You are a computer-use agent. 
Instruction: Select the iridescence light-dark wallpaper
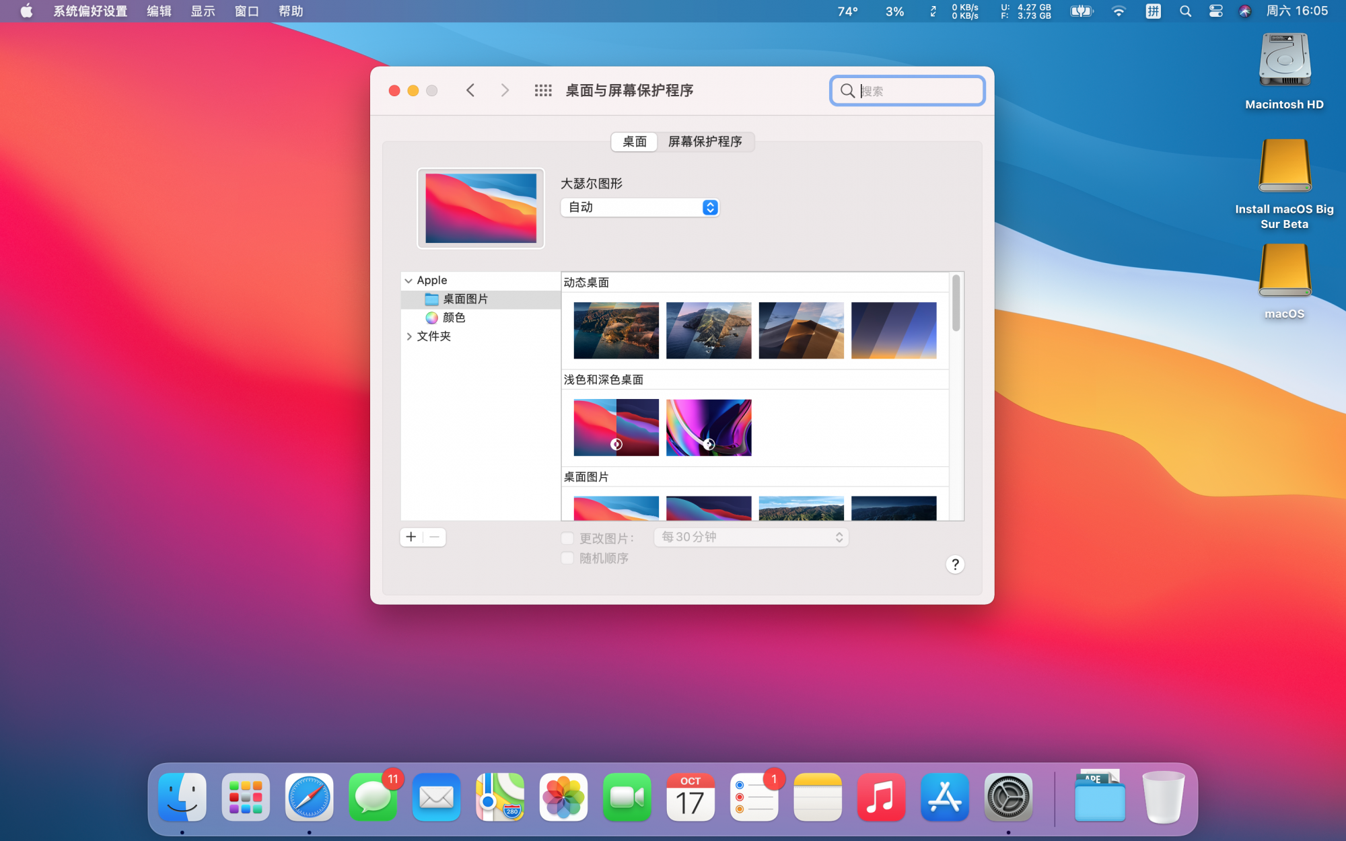click(709, 427)
